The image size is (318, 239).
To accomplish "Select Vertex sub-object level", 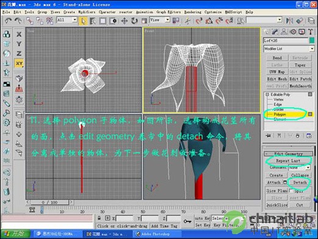I will point(278,99).
